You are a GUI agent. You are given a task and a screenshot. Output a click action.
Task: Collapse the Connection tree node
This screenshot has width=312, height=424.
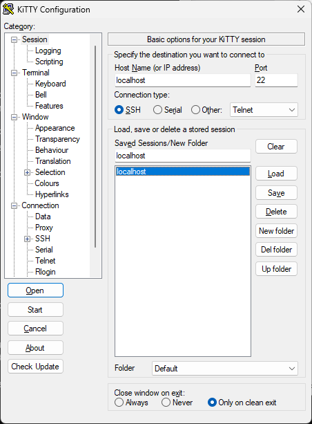point(14,206)
